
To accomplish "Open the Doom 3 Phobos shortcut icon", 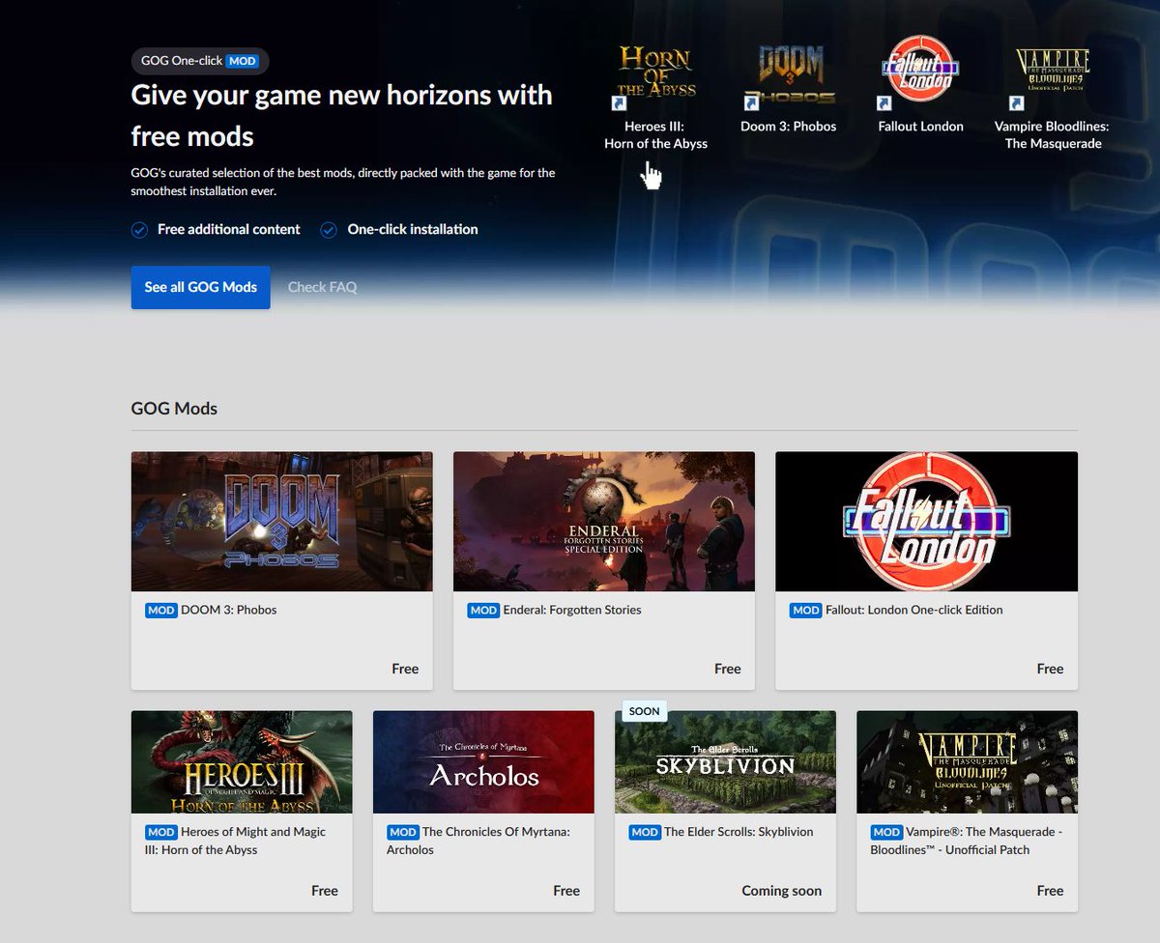I will 788,75.
